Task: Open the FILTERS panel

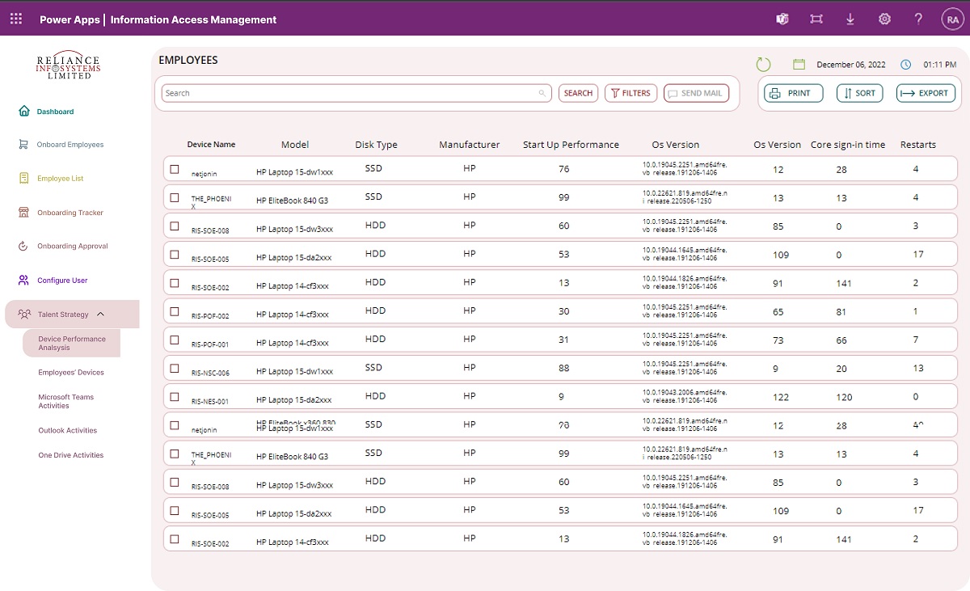Action: coord(630,92)
